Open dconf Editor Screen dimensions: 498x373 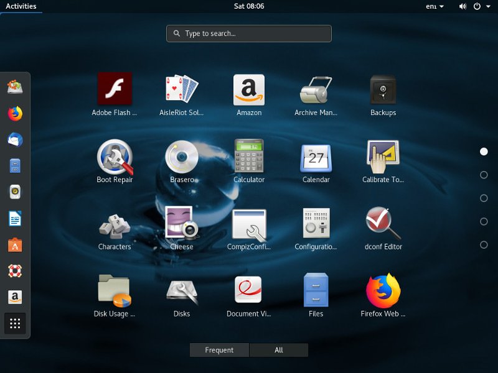click(383, 228)
